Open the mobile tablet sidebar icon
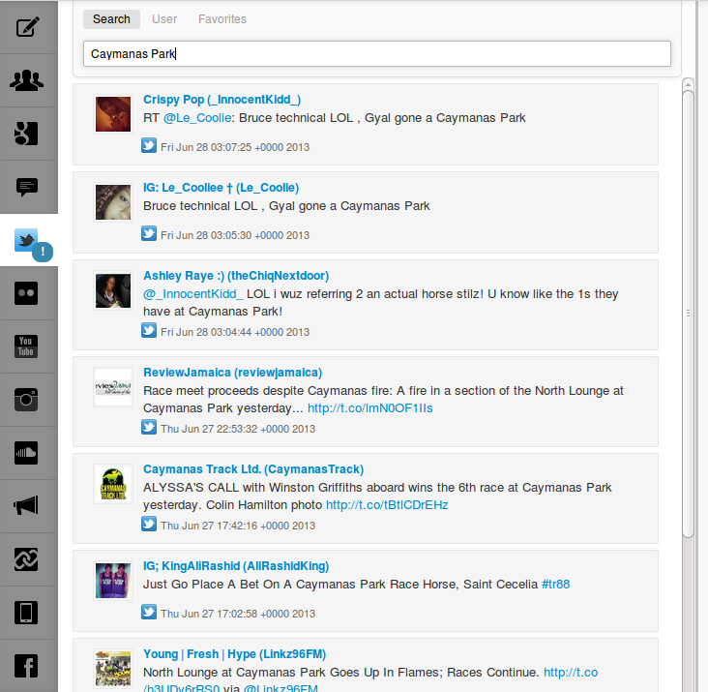Screen dimensions: 708x692 [x=26, y=613]
